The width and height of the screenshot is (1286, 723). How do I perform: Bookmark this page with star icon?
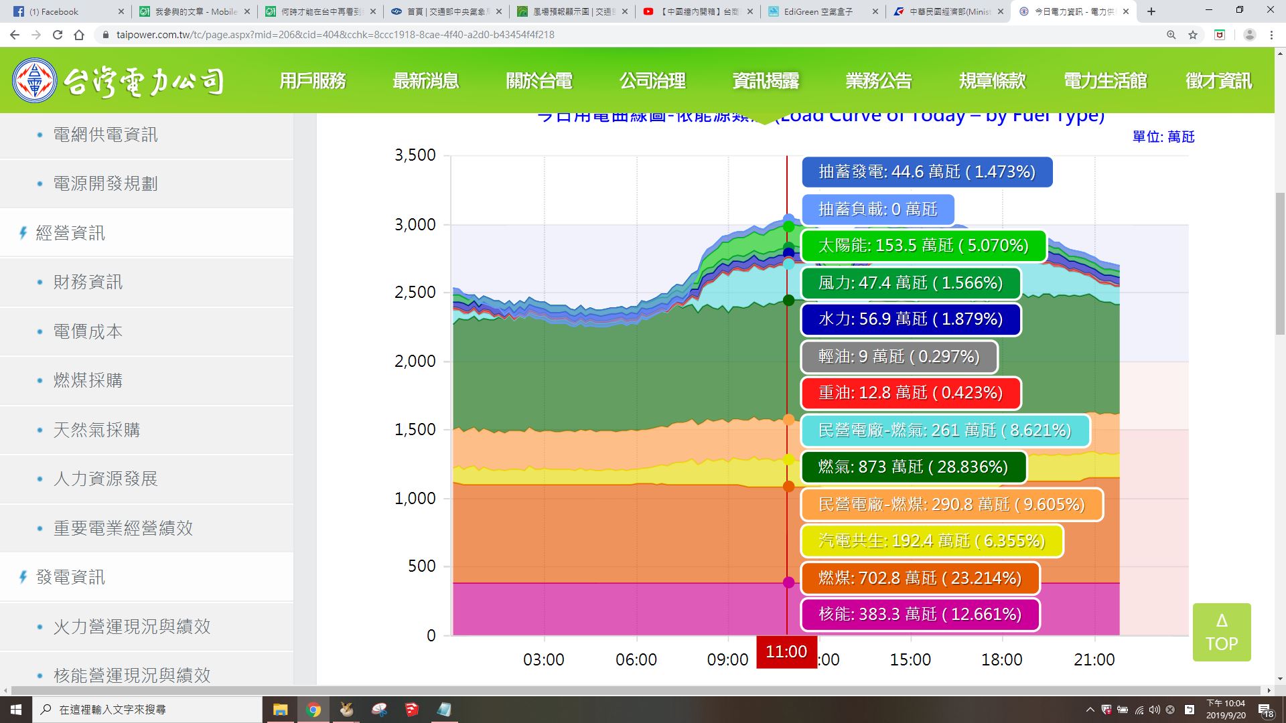tap(1193, 35)
